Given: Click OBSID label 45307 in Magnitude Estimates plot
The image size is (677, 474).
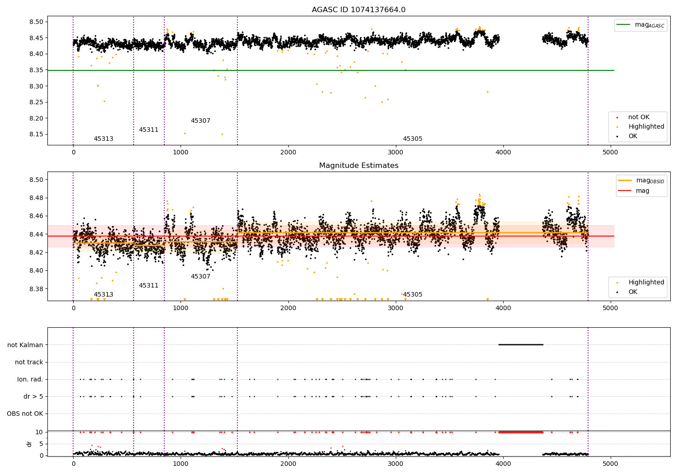Looking at the screenshot, I should coord(200,277).
